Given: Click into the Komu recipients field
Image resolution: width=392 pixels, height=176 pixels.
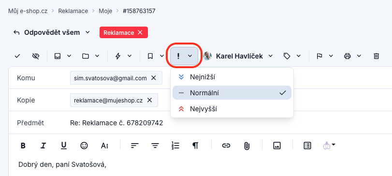Looking at the screenshot, I should 200,78.
